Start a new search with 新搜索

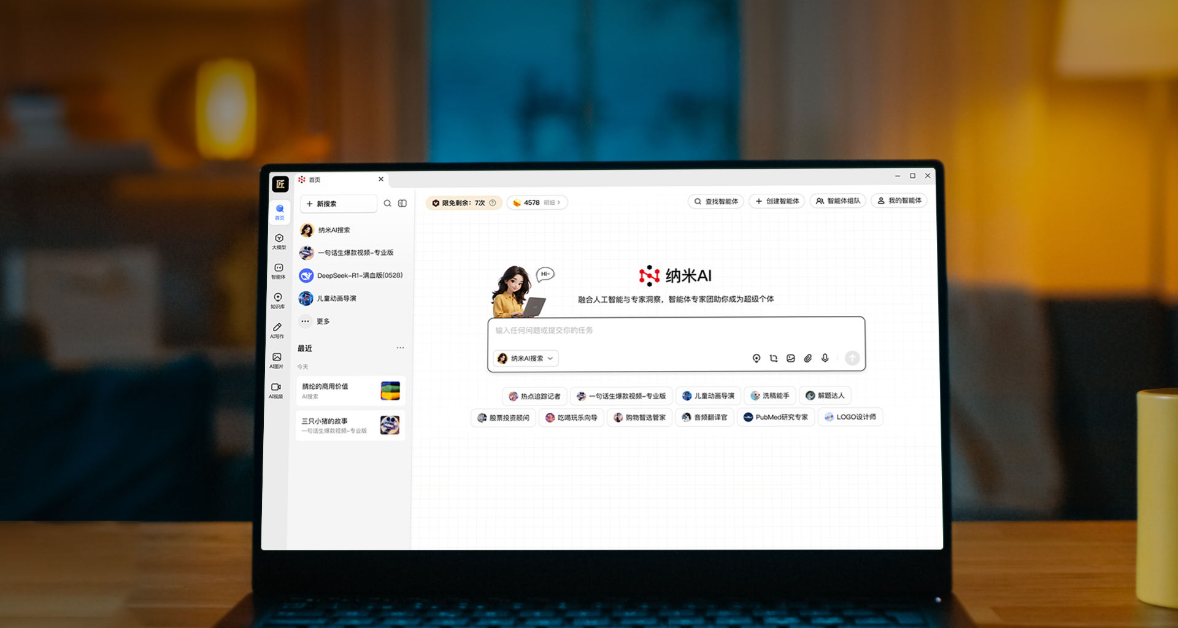(x=339, y=204)
